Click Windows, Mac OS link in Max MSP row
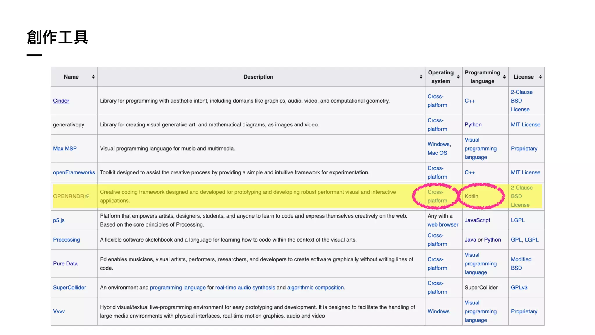Viewport: 595px width, 335px height. click(x=439, y=148)
